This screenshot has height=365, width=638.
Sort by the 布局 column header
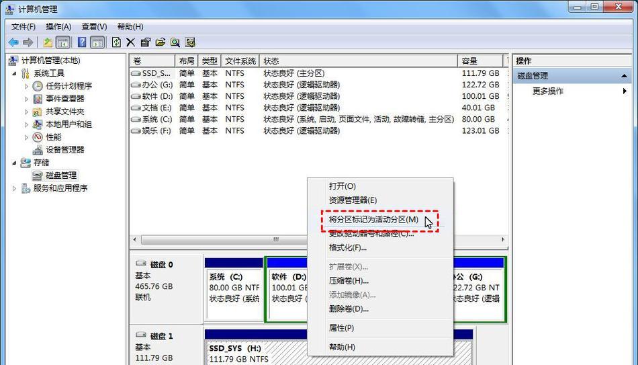pyautogui.click(x=186, y=61)
